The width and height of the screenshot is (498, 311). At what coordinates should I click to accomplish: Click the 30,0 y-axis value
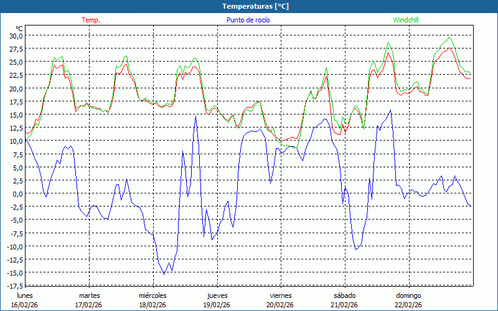pos(16,35)
